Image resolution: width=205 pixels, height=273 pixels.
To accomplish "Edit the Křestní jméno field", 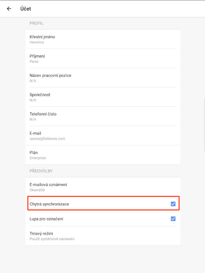I will click(103, 39).
